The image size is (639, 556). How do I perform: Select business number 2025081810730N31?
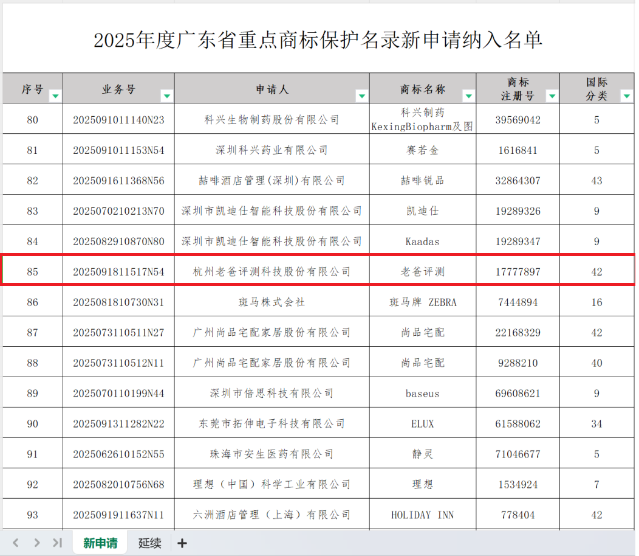click(x=118, y=301)
